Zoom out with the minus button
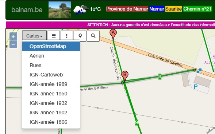Viewport: 215px width, 134px height. [x=13, y=44]
